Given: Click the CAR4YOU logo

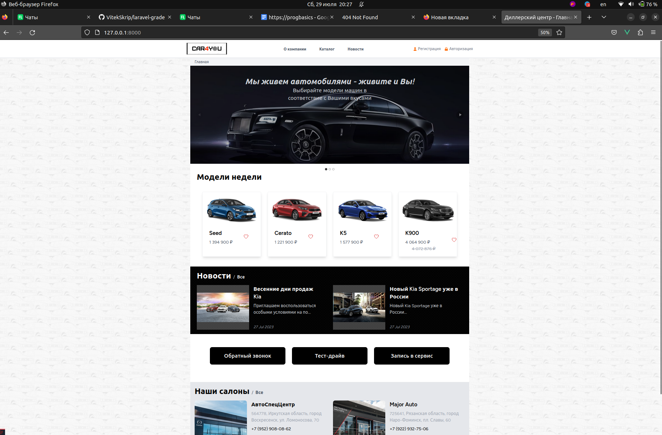Looking at the screenshot, I should click(207, 49).
